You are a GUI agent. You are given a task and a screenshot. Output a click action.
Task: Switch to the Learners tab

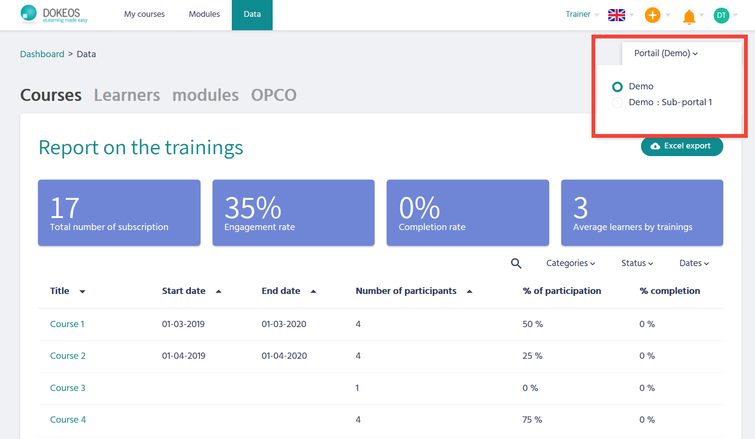pos(127,95)
